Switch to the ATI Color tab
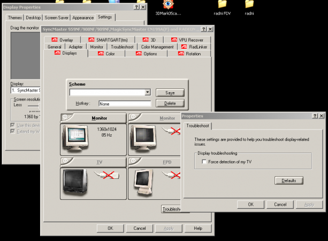This screenshot has width=328, height=241. pyautogui.click(x=106, y=54)
